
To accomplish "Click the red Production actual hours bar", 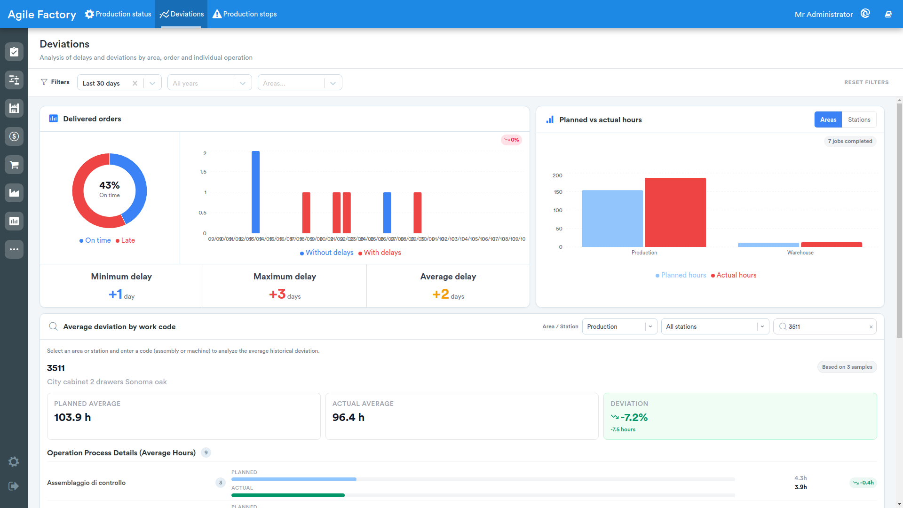I will tap(675, 212).
